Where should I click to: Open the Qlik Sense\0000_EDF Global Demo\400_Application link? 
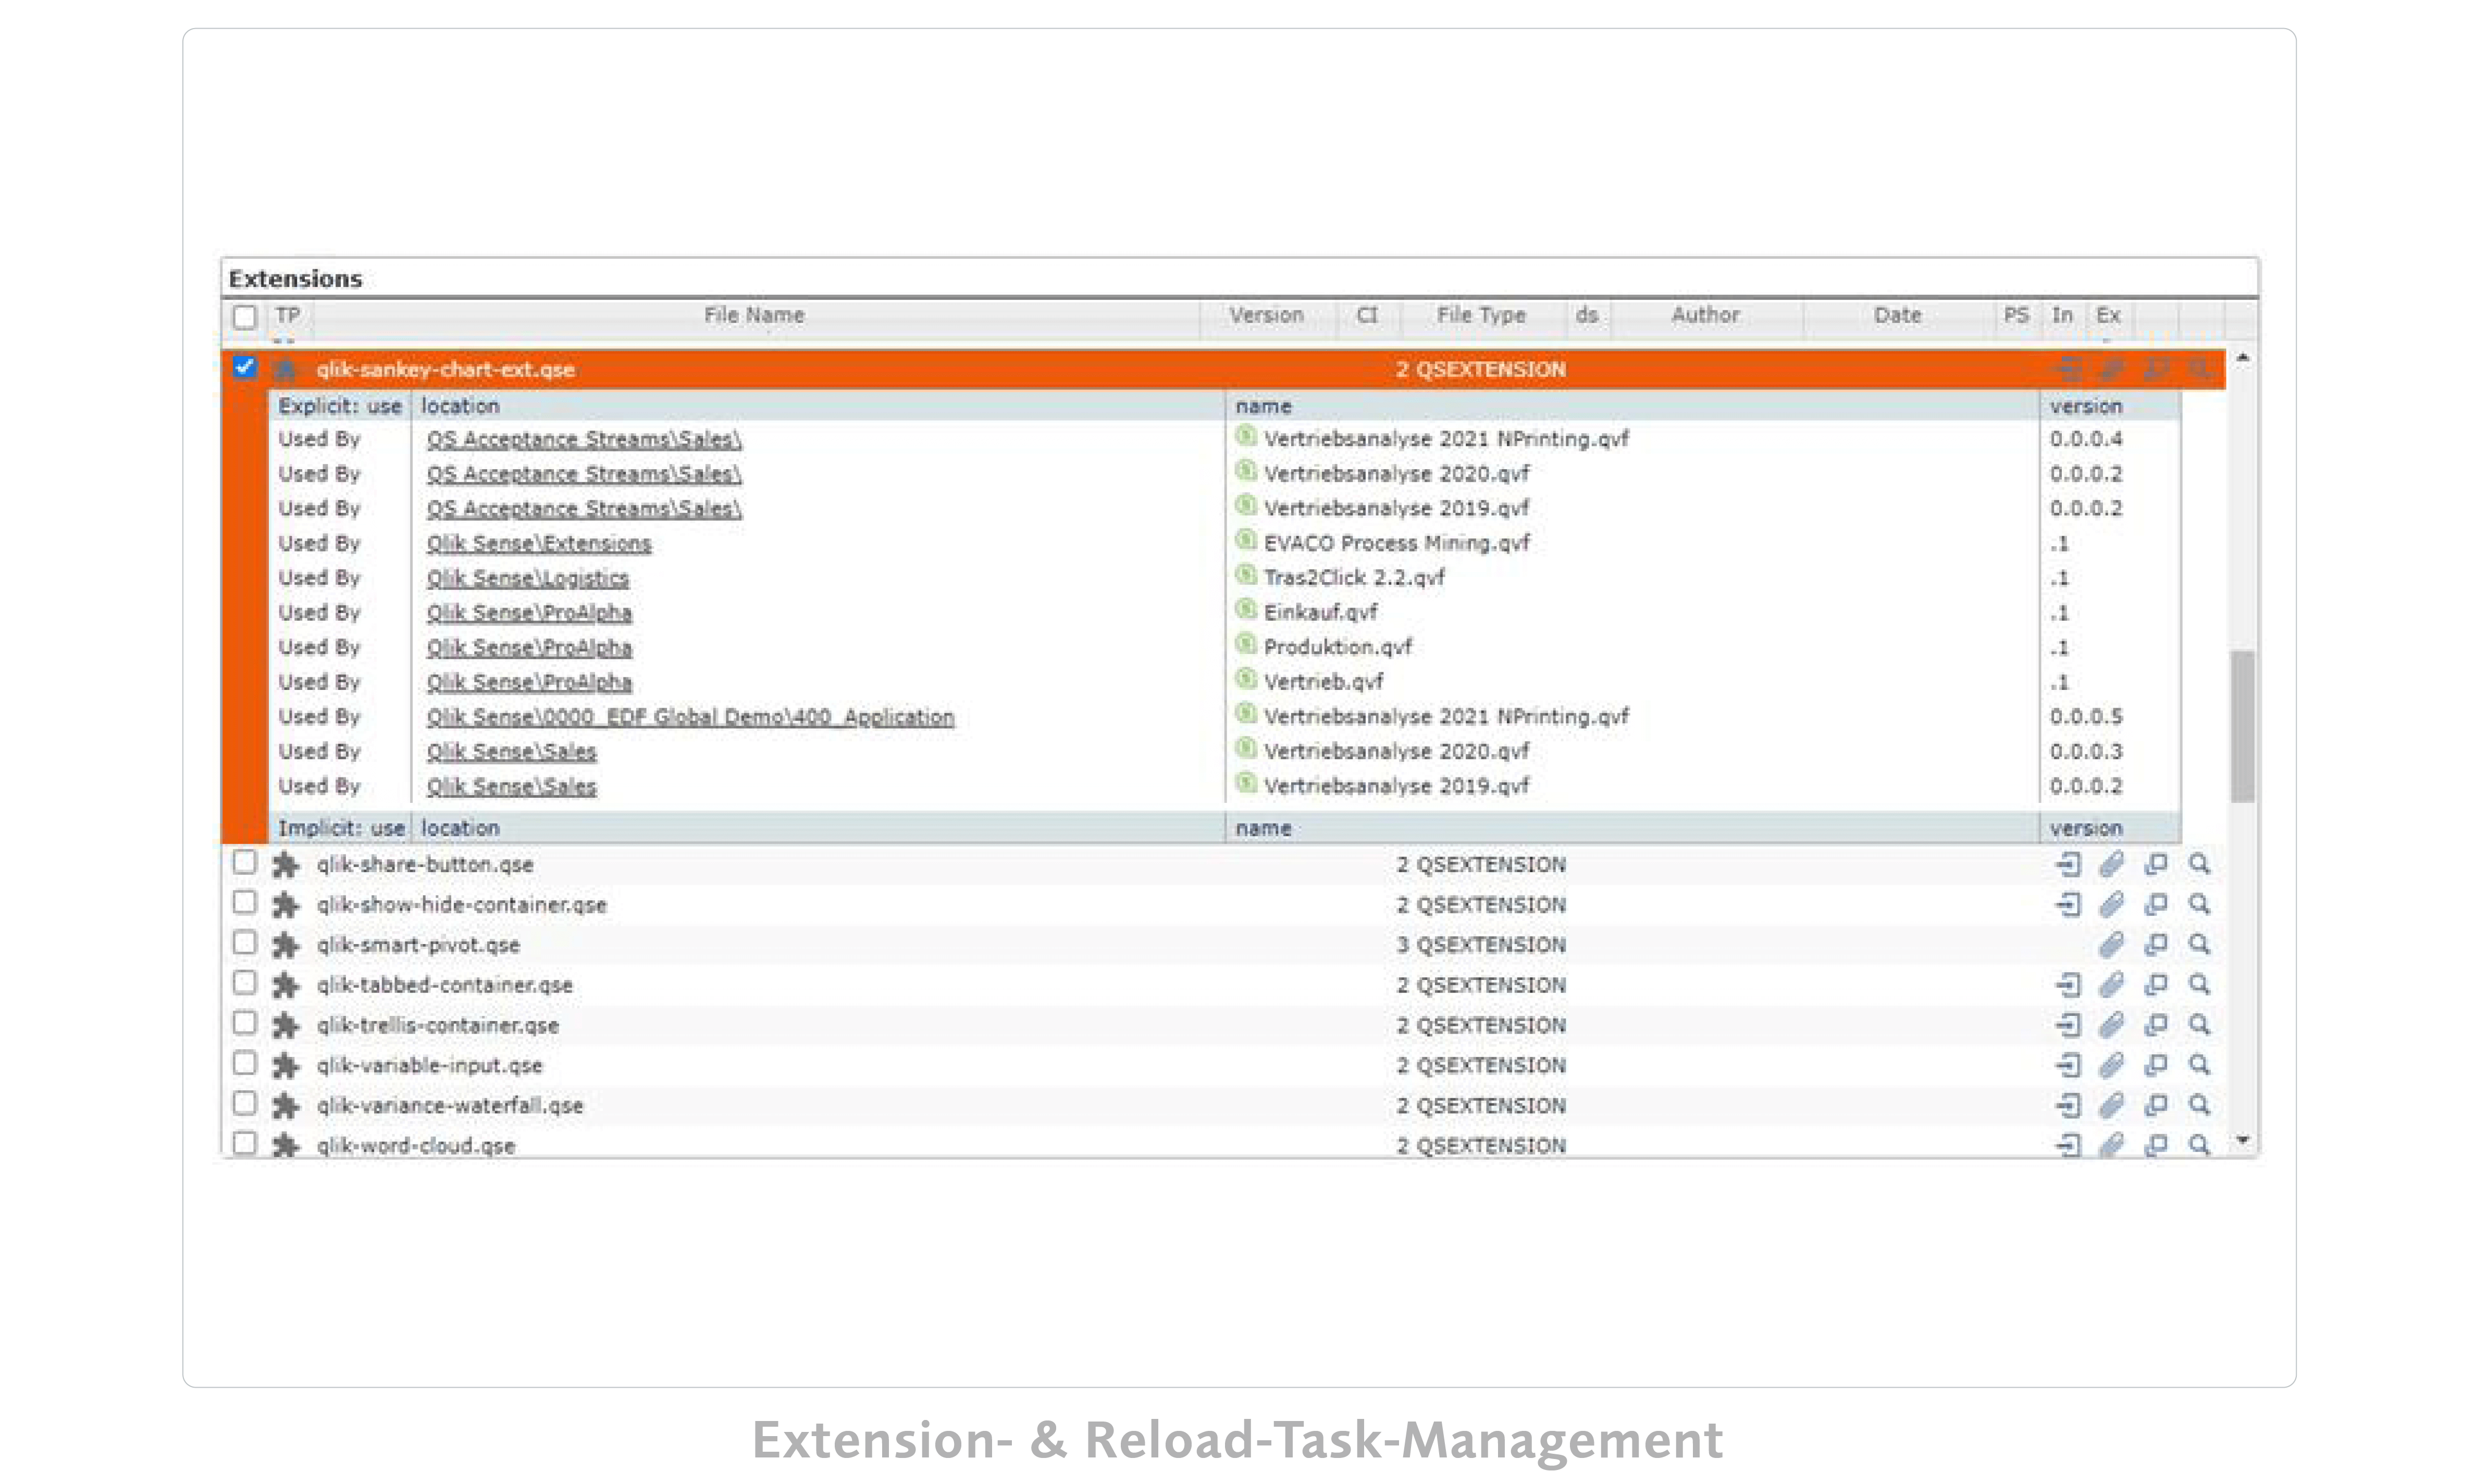click(x=690, y=717)
